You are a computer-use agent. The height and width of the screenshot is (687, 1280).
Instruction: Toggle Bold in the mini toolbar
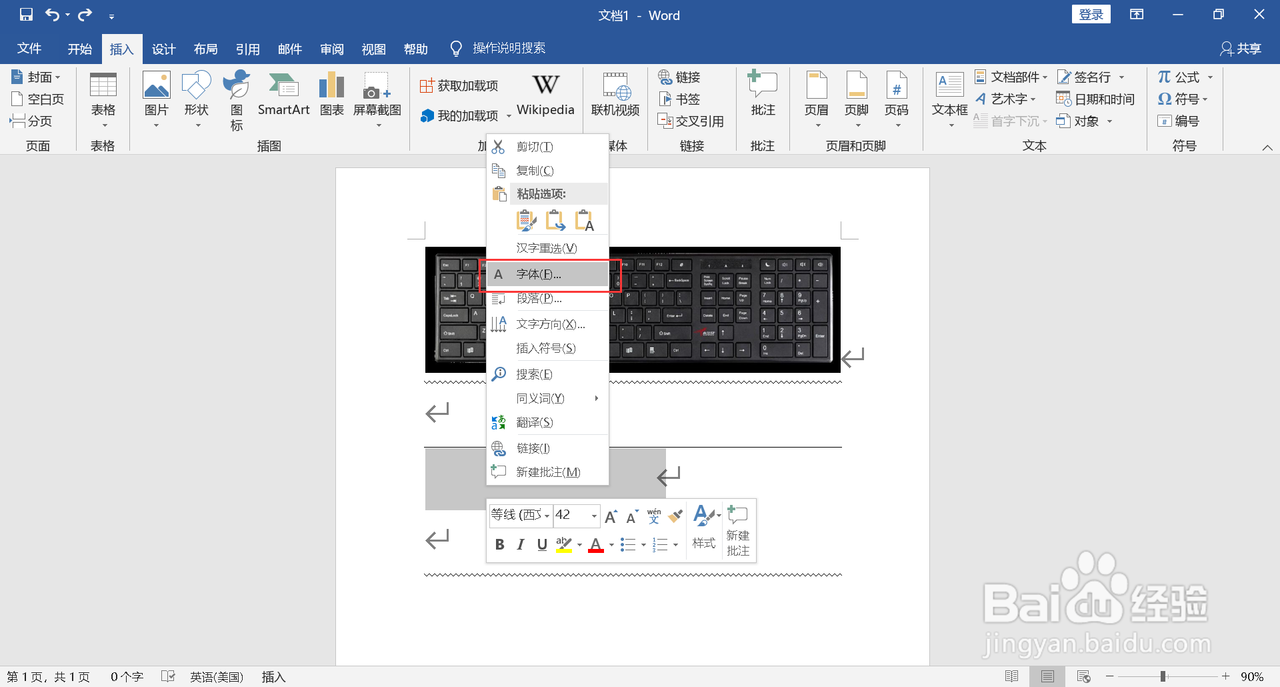click(x=499, y=545)
